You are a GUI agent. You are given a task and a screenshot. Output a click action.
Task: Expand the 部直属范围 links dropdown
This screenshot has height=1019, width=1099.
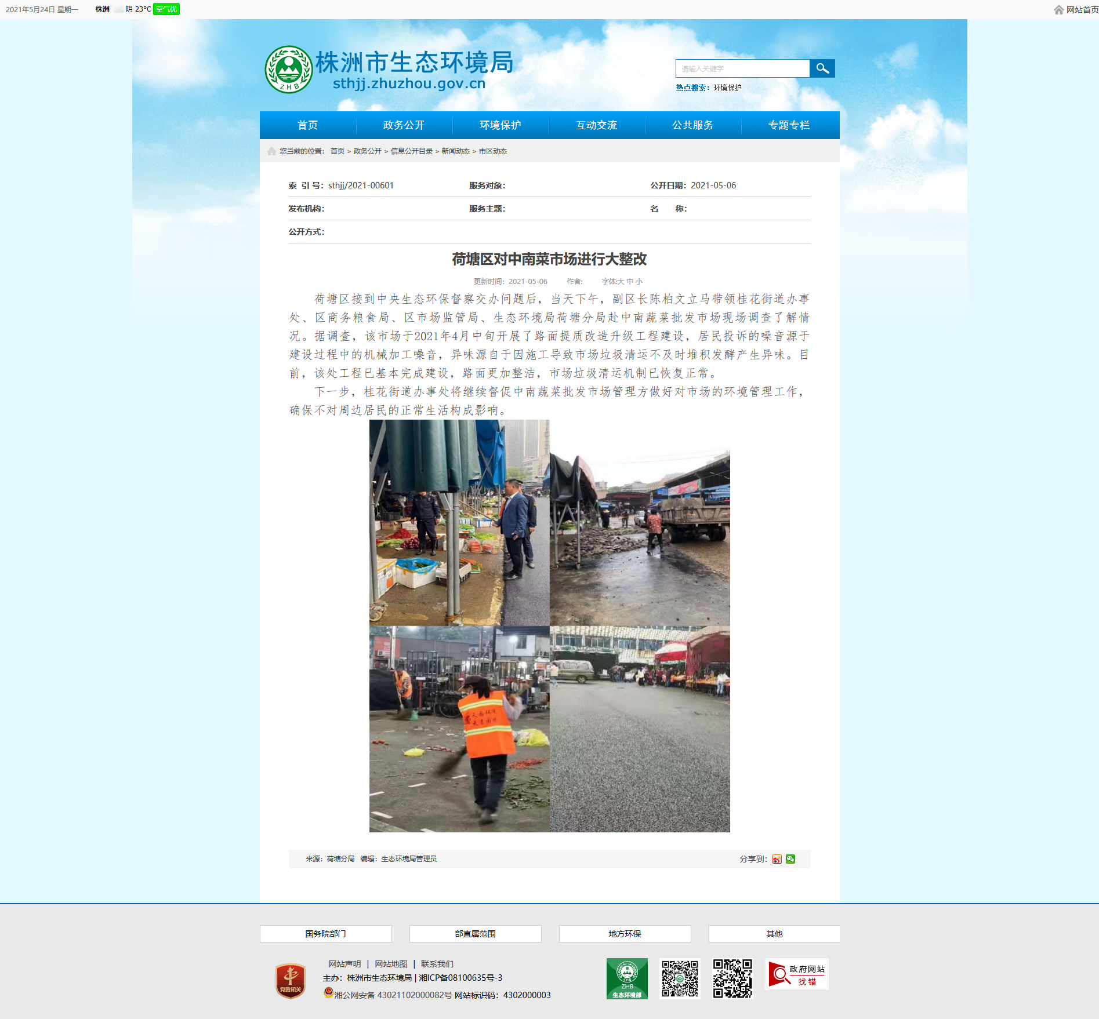[476, 934]
